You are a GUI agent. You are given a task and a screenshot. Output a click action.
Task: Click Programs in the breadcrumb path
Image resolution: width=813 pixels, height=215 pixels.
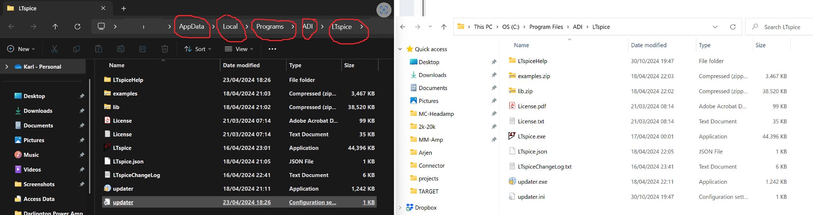tap(270, 27)
